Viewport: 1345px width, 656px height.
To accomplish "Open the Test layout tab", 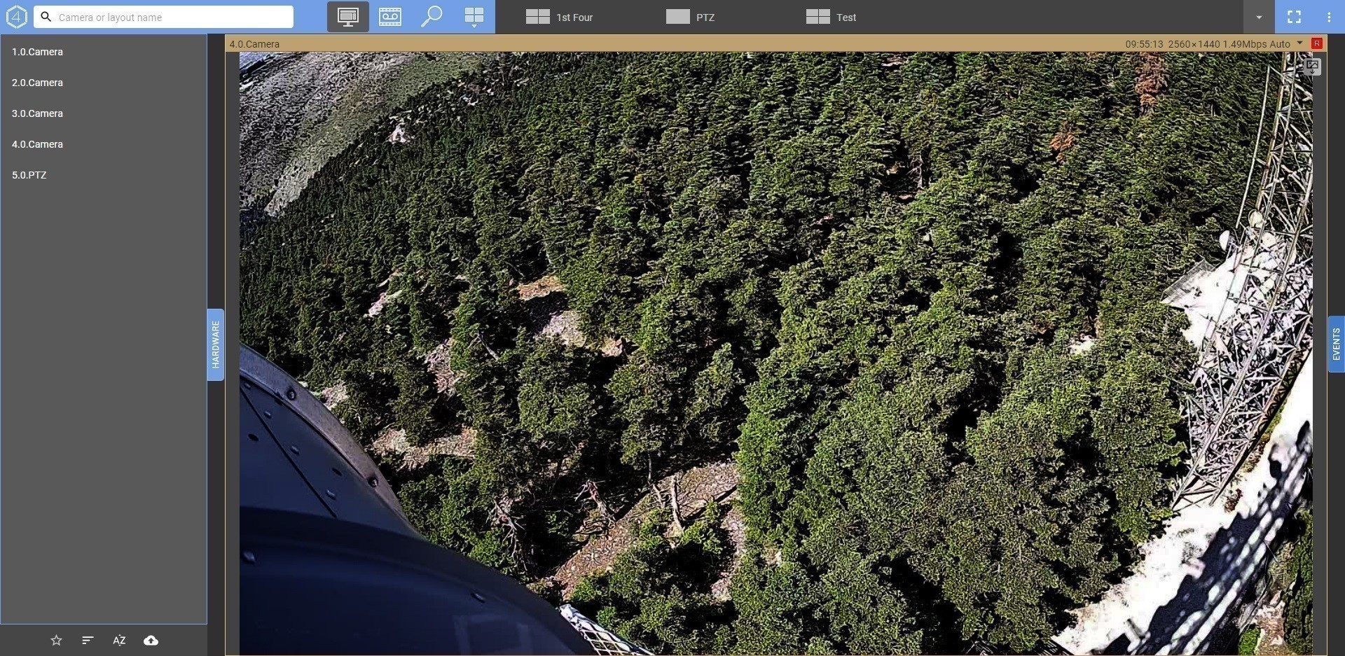I will click(832, 17).
